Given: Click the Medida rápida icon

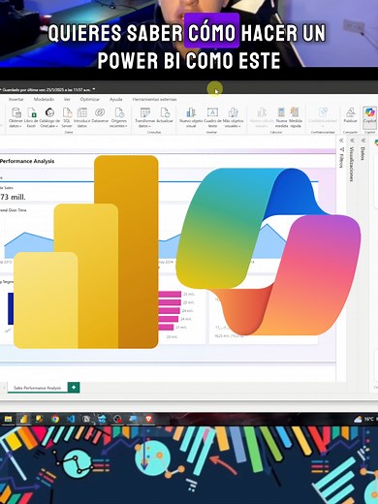Looking at the screenshot, I should click(295, 112).
